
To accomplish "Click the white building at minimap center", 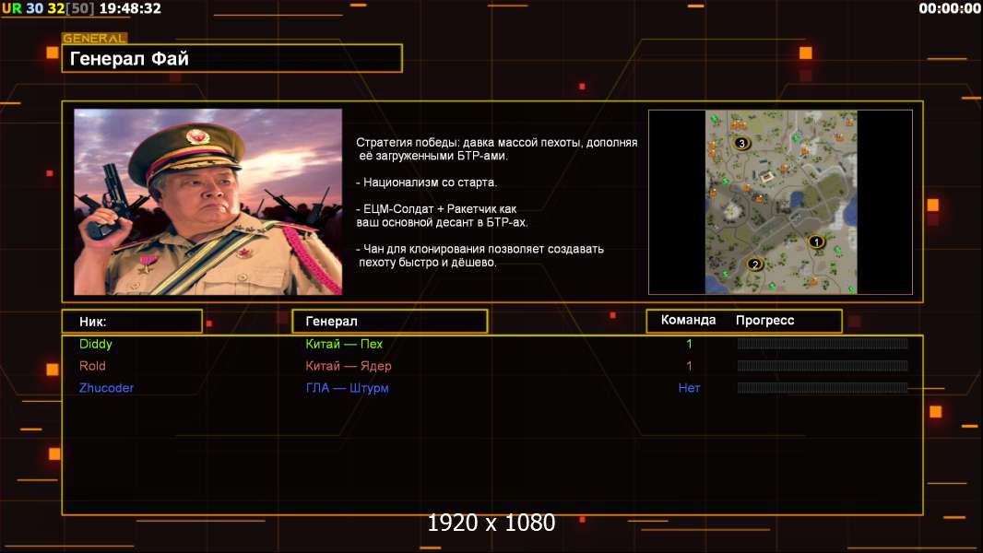I will coord(768,175).
